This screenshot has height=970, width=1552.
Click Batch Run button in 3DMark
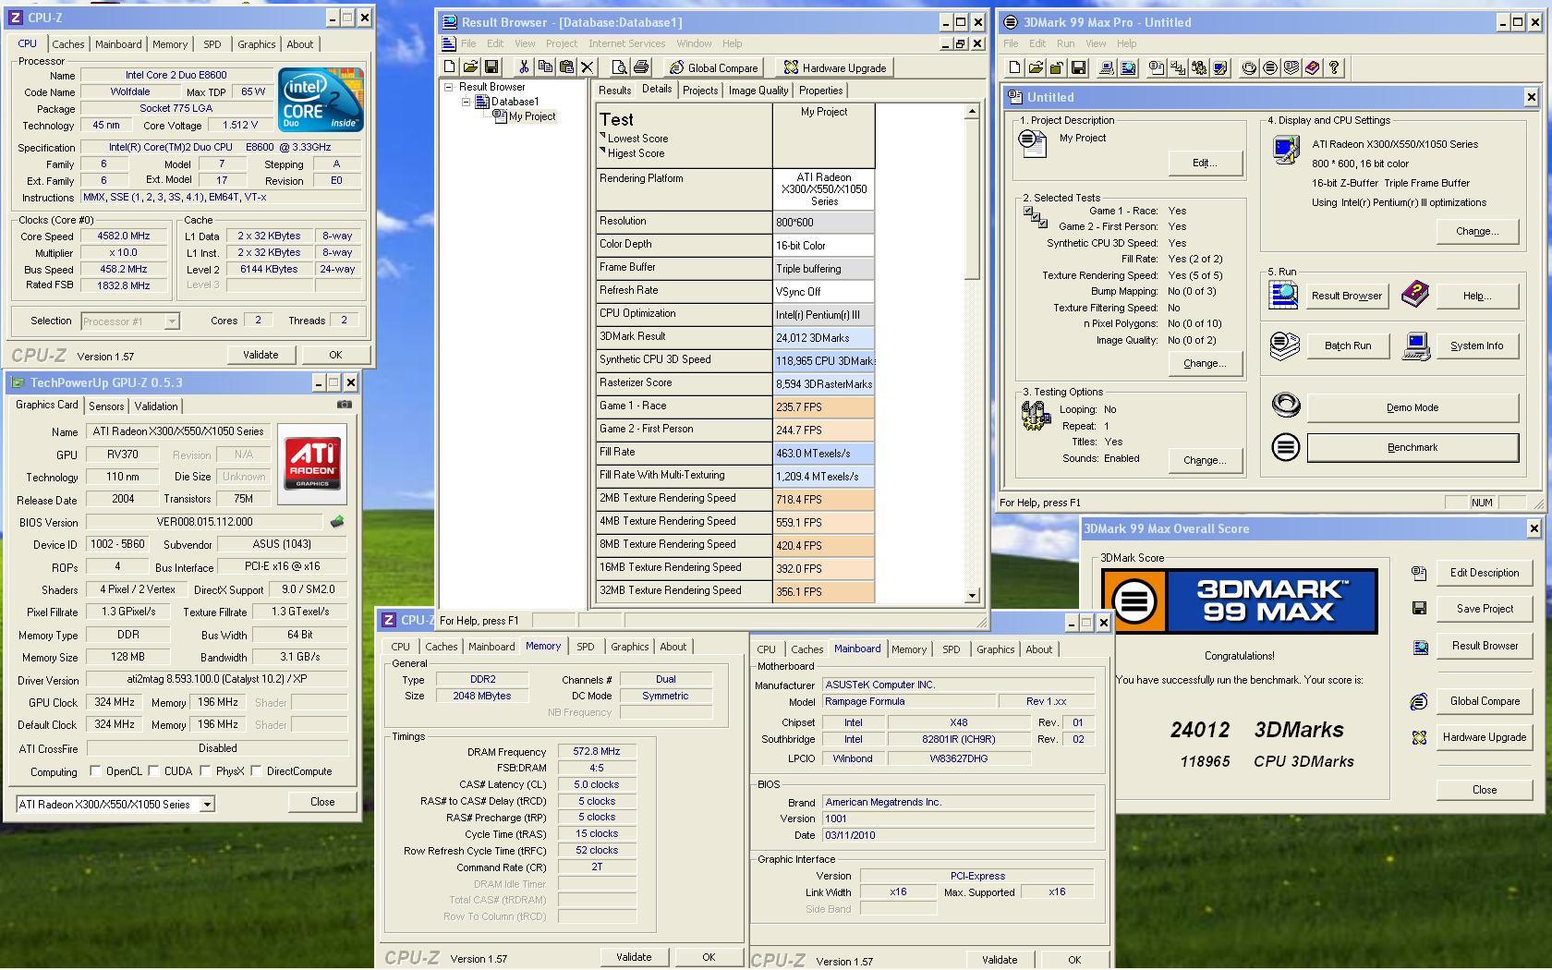click(x=1348, y=346)
